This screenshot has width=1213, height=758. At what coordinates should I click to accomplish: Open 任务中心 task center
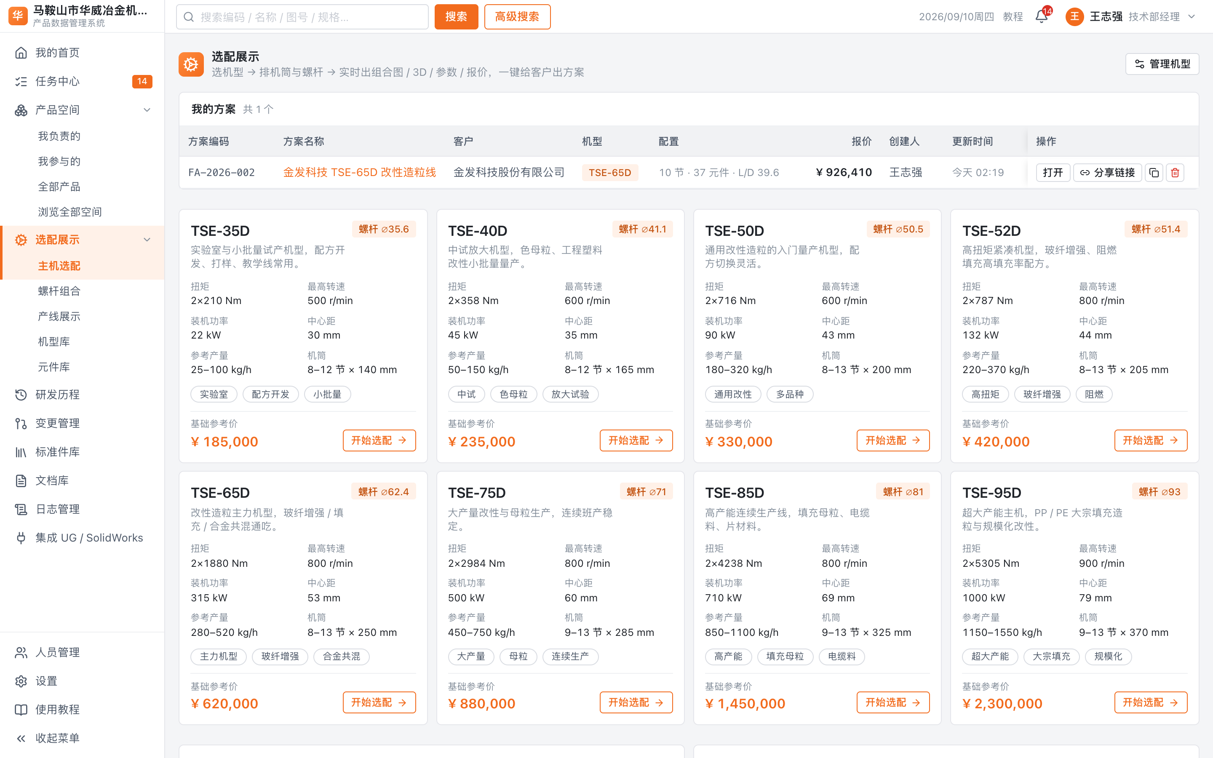(x=83, y=81)
